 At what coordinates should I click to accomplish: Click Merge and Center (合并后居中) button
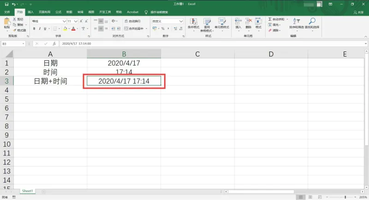pyautogui.click(x=134, y=29)
